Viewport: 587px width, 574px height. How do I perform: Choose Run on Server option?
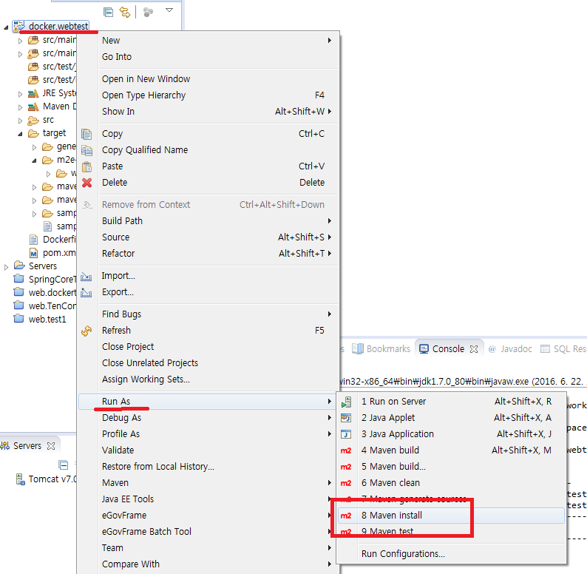(x=393, y=402)
